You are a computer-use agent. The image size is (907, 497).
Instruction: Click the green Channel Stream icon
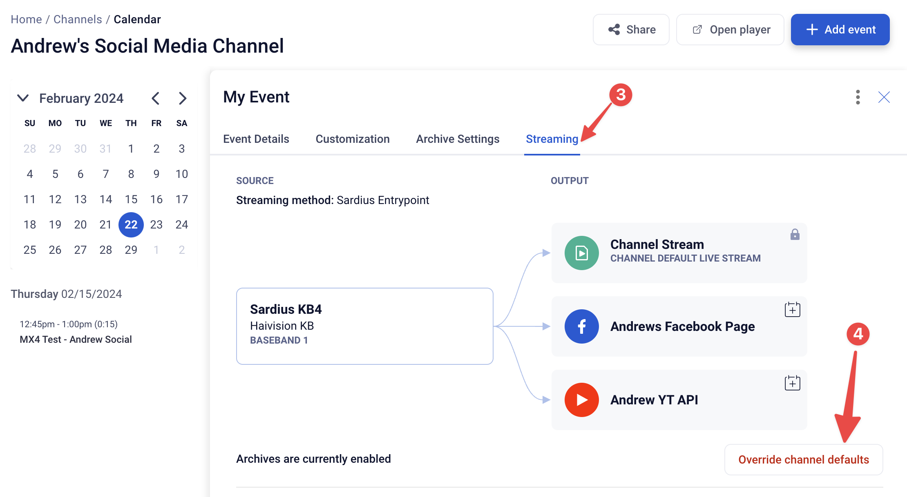click(581, 253)
